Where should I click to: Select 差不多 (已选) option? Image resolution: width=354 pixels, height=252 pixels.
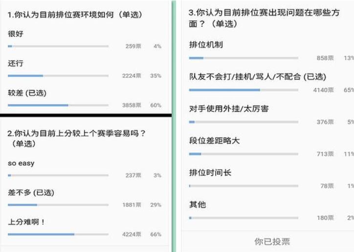point(31,193)
